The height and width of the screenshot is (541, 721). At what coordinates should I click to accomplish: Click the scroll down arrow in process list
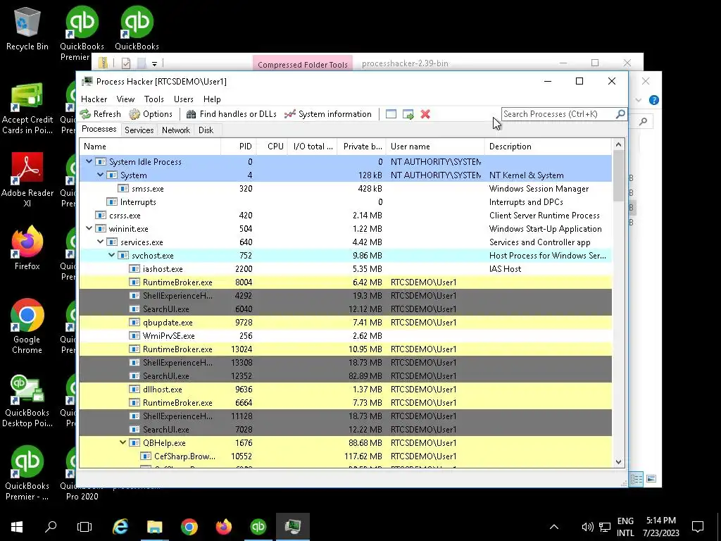618,462
